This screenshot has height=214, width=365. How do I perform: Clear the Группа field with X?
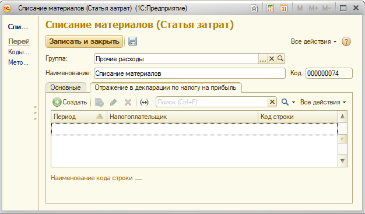click(x=272, y=59)
